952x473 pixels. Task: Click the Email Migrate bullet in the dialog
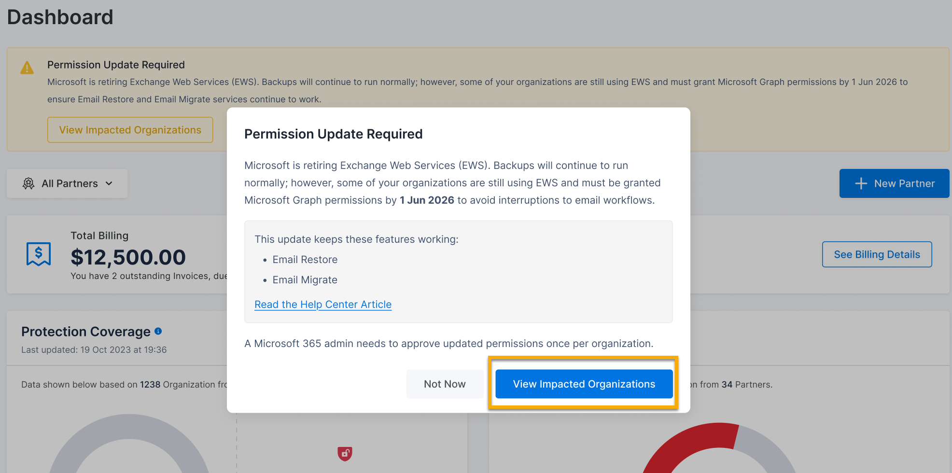[305, 280]
